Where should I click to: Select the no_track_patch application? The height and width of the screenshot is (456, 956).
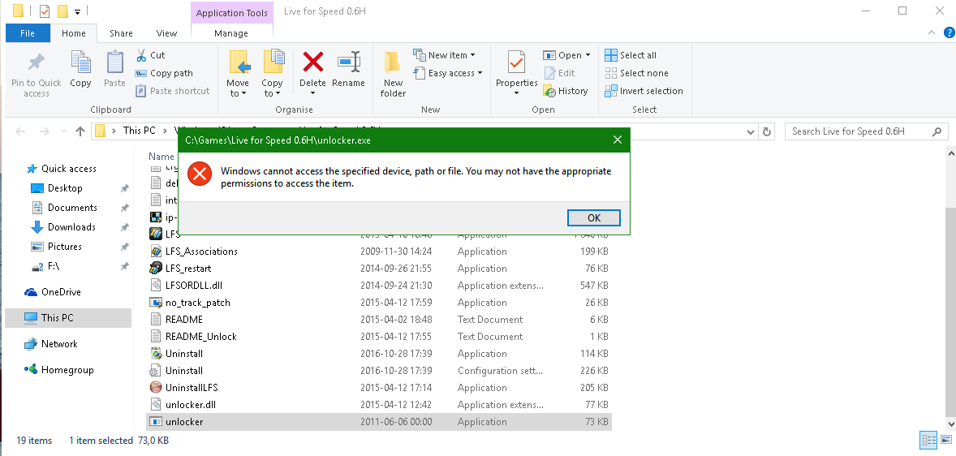click(x=378, y=303)
